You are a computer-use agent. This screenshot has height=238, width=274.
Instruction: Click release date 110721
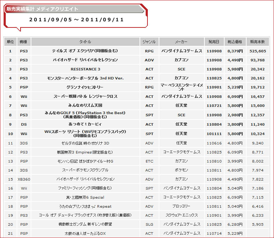(x=214, y=106)
